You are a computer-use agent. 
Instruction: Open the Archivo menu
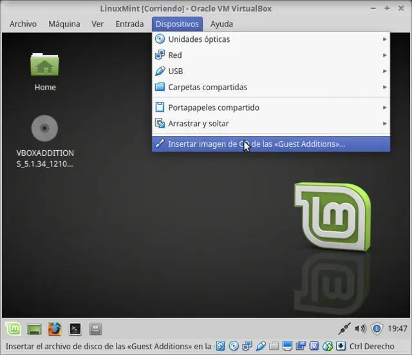point(23,24)
